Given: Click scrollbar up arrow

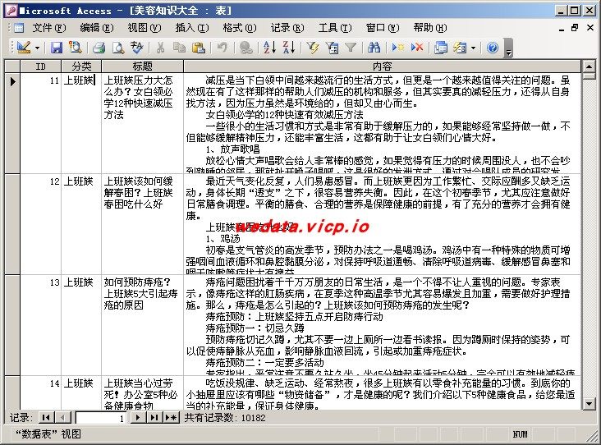Looking at the screenshot, I should point(590,67).
